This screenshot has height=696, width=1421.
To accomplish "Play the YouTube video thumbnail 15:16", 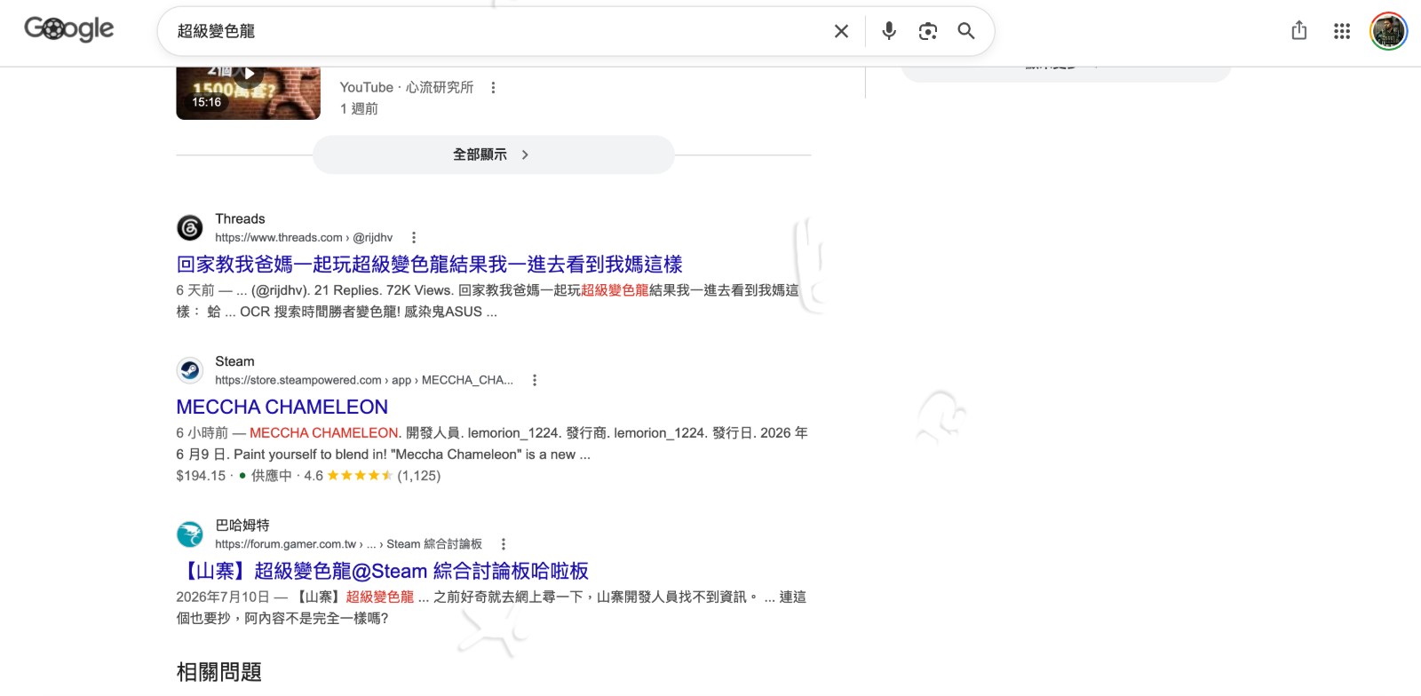I will coord(248,93).
